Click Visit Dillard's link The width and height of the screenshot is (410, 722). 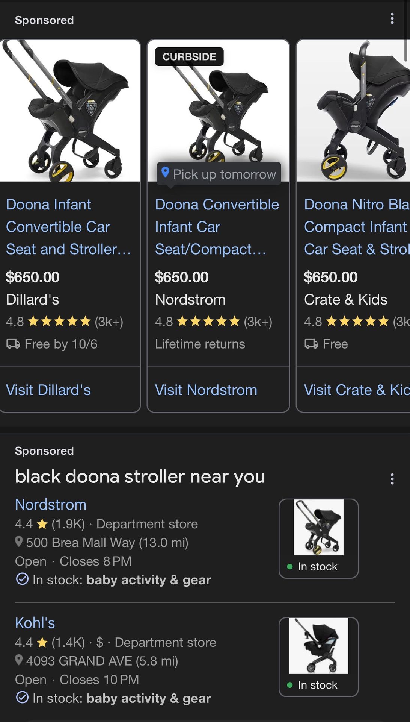tap(48, 390)
